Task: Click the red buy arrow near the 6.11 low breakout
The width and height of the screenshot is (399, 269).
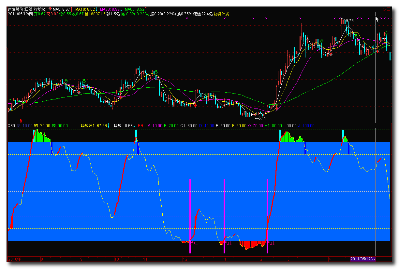Action: 277,109
